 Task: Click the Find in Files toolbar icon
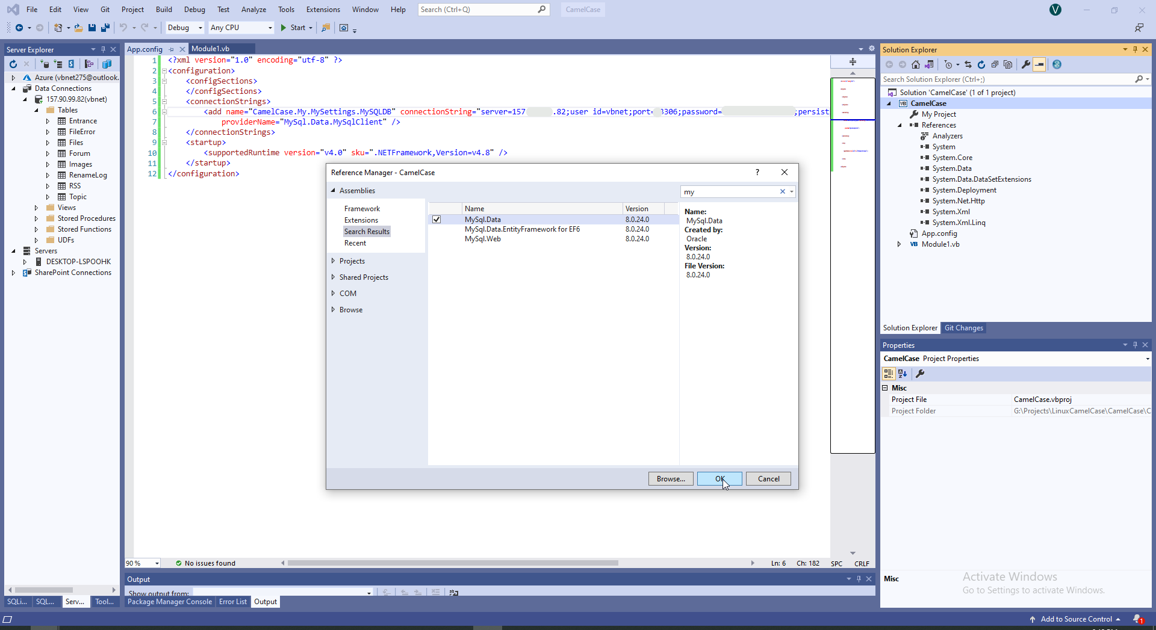pos(326,28)
